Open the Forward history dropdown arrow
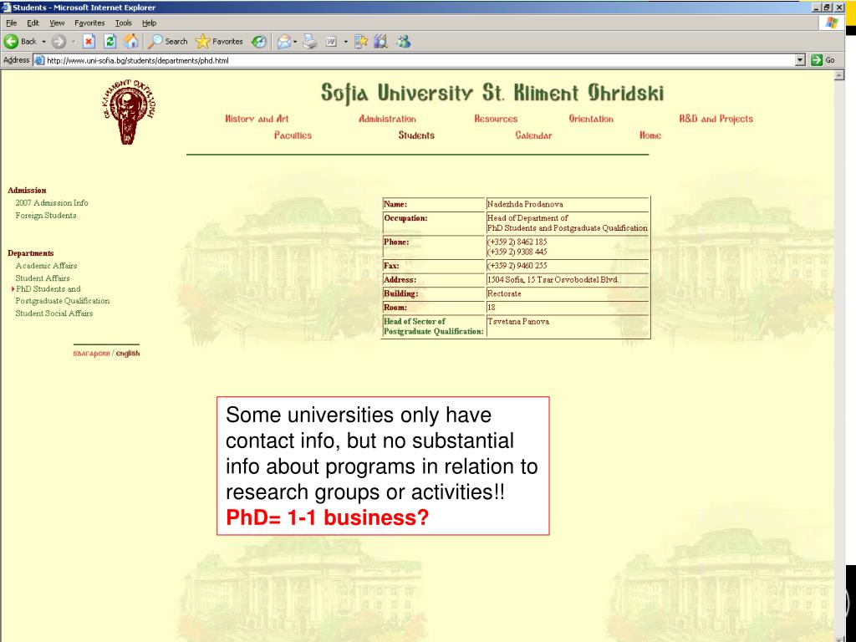Image resolution: width=856 pixels, height=642 pixels. coord(74,42)
